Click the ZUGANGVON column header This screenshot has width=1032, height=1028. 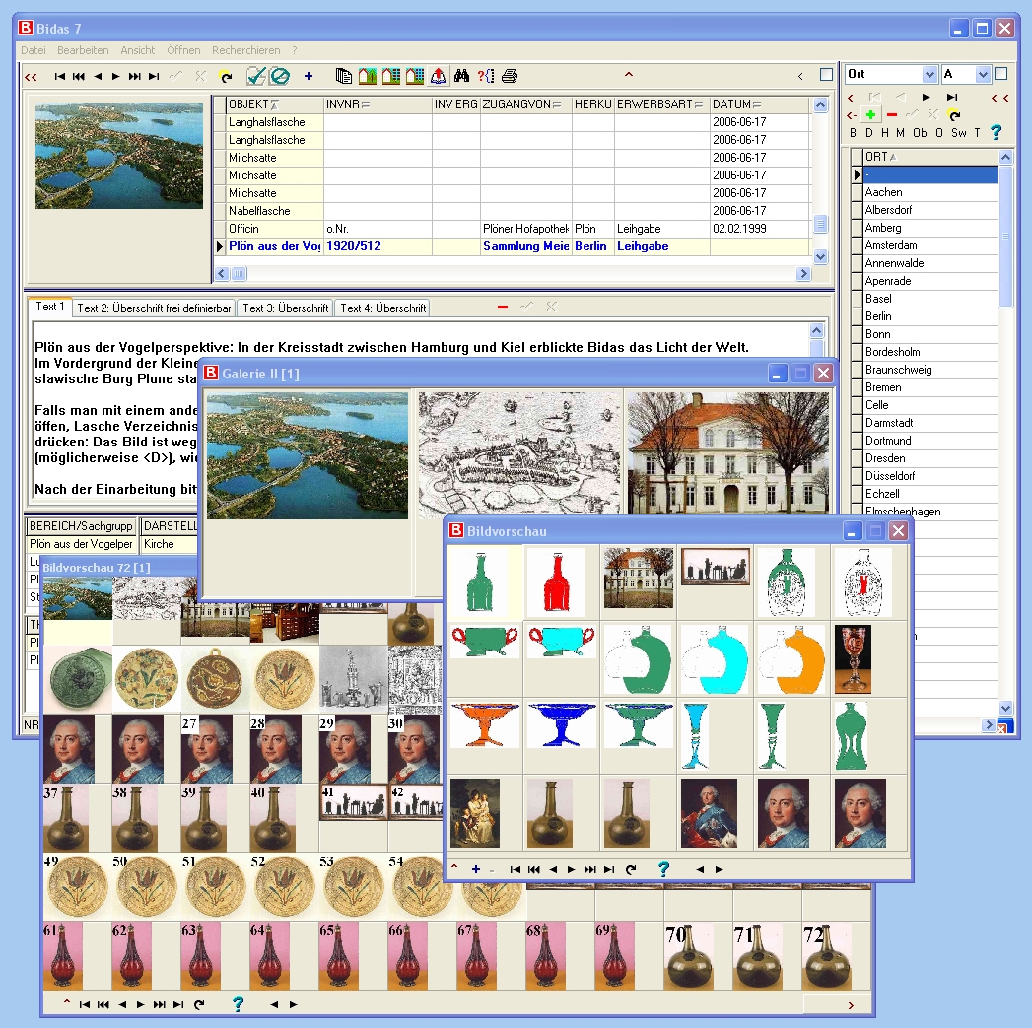(x=525, y=104)
